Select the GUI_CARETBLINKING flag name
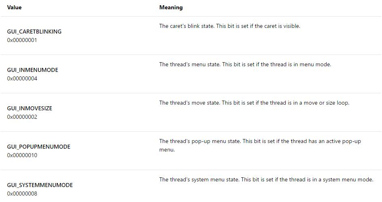Image resolution: width=382 pixels, height=202 pixels. (34, 32)
